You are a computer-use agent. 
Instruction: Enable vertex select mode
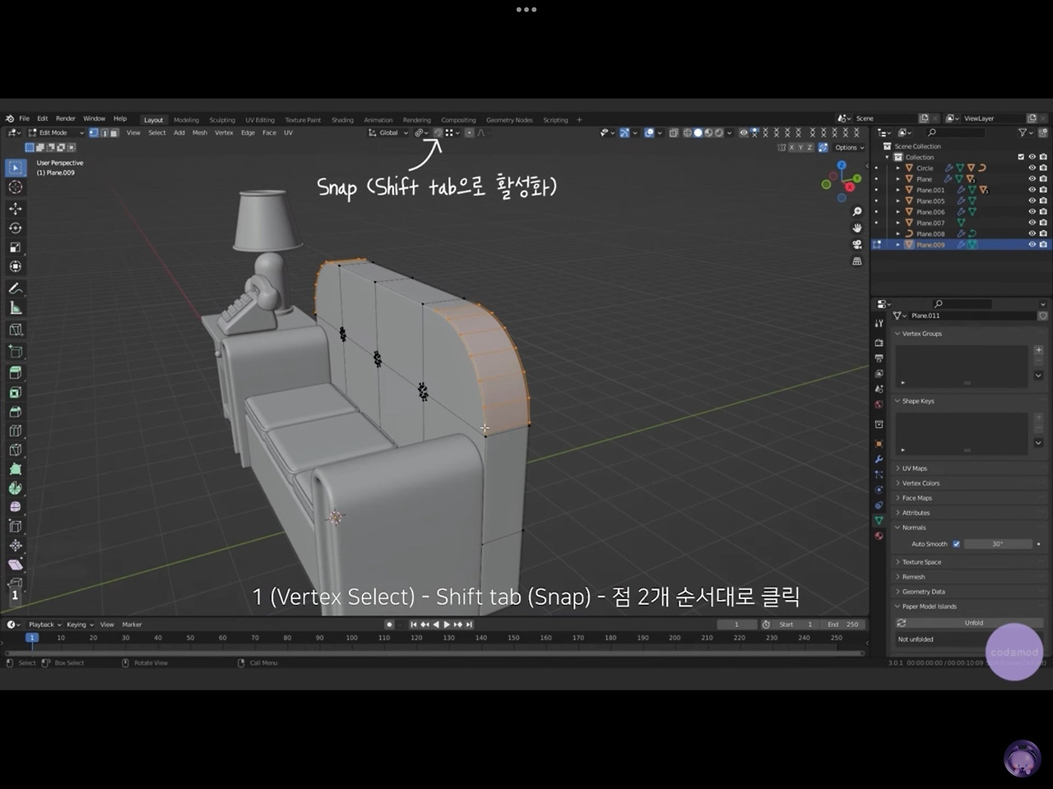pos(94,132)
